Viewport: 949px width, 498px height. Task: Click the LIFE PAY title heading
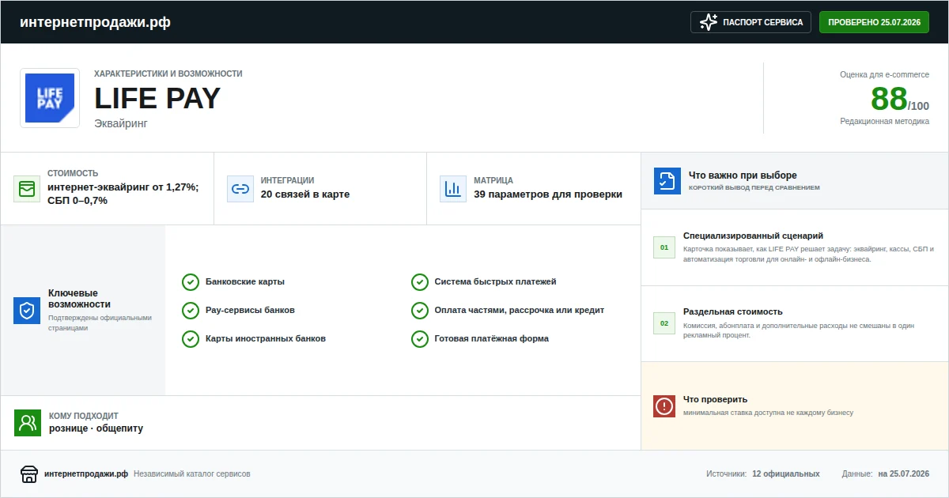tap(157, 99)
